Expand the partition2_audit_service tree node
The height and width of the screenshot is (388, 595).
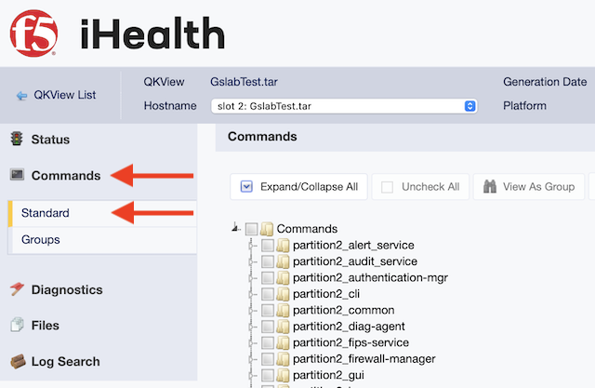coord(253,261)
